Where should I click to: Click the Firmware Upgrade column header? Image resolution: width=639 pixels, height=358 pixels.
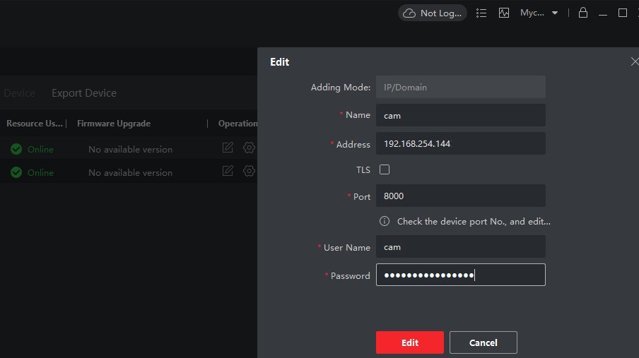tap(114, 124)
